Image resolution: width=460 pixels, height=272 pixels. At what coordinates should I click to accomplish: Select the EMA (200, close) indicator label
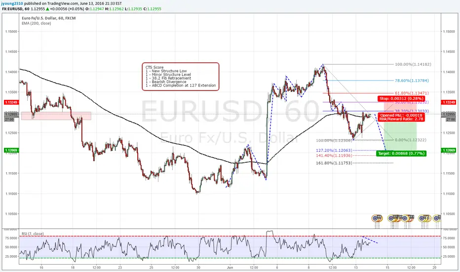(x=37, y=23)
